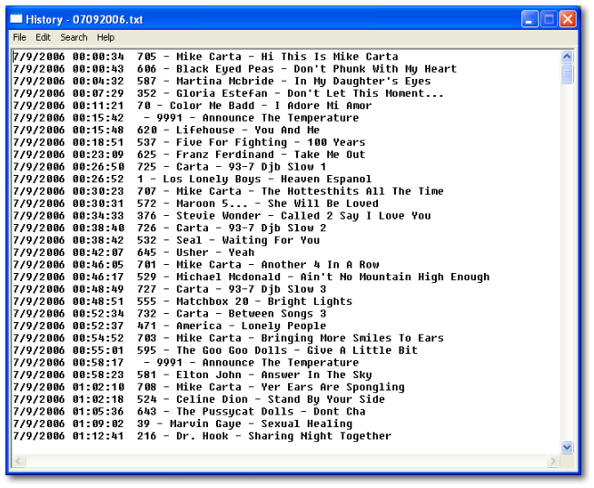
Task: Click the vertical scrollbar thumb
Action: pos(568,73)
